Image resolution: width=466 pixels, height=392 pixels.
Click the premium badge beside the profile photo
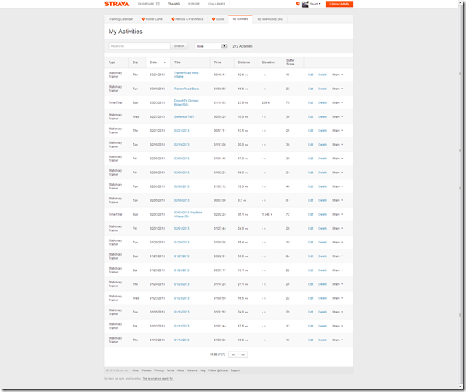pyautogui.click(x=298, y=4)
